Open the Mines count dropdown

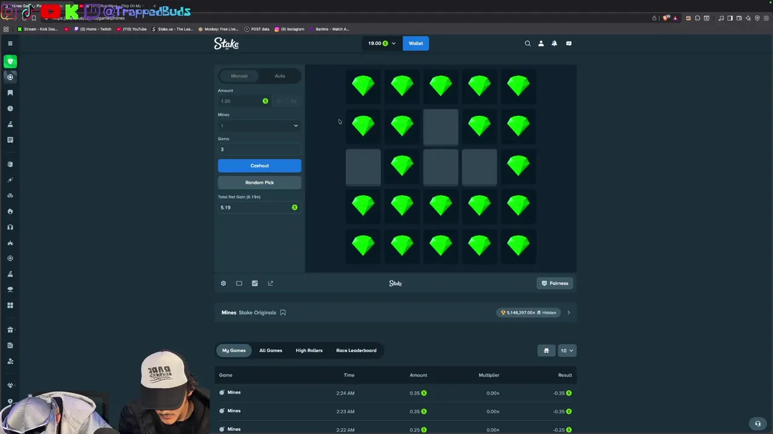[259, 125]
